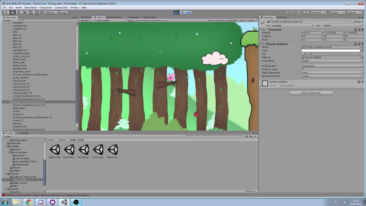Viewport: 366px width, 206px height.
Task: Select the Scale tool
Action: [25, 13]
